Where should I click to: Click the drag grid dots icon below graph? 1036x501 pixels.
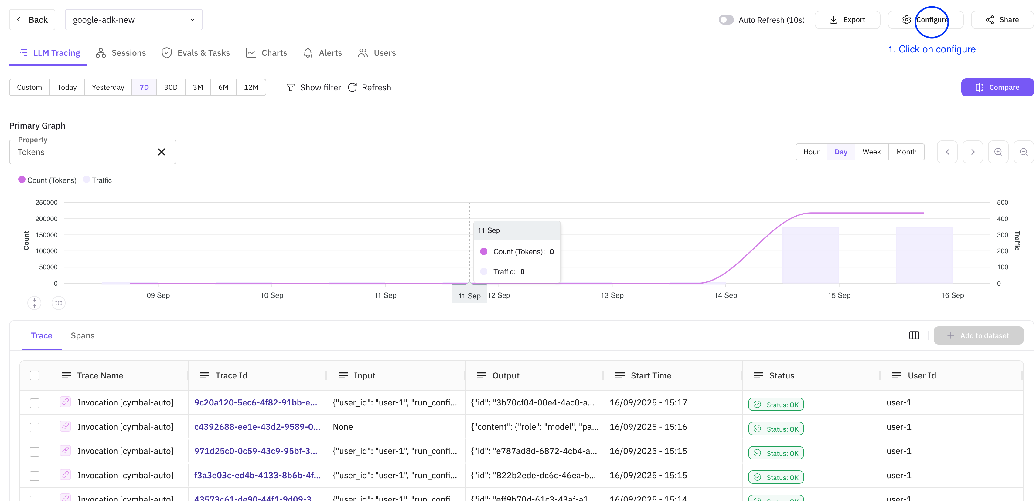[x=59, y=303]
